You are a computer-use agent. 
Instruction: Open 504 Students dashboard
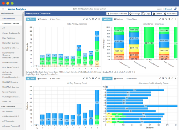[7, 112]
